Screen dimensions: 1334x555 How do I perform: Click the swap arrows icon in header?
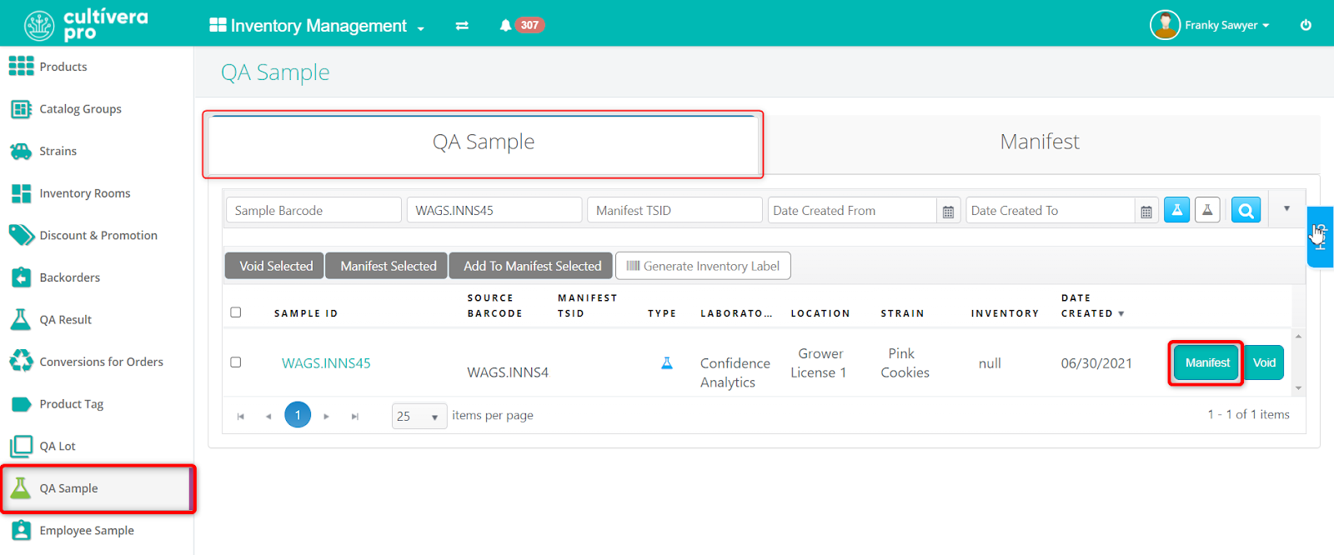[x=462, y=26]
